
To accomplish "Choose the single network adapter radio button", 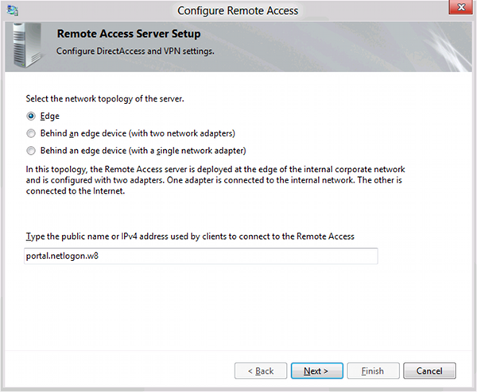I will (31, 151).
